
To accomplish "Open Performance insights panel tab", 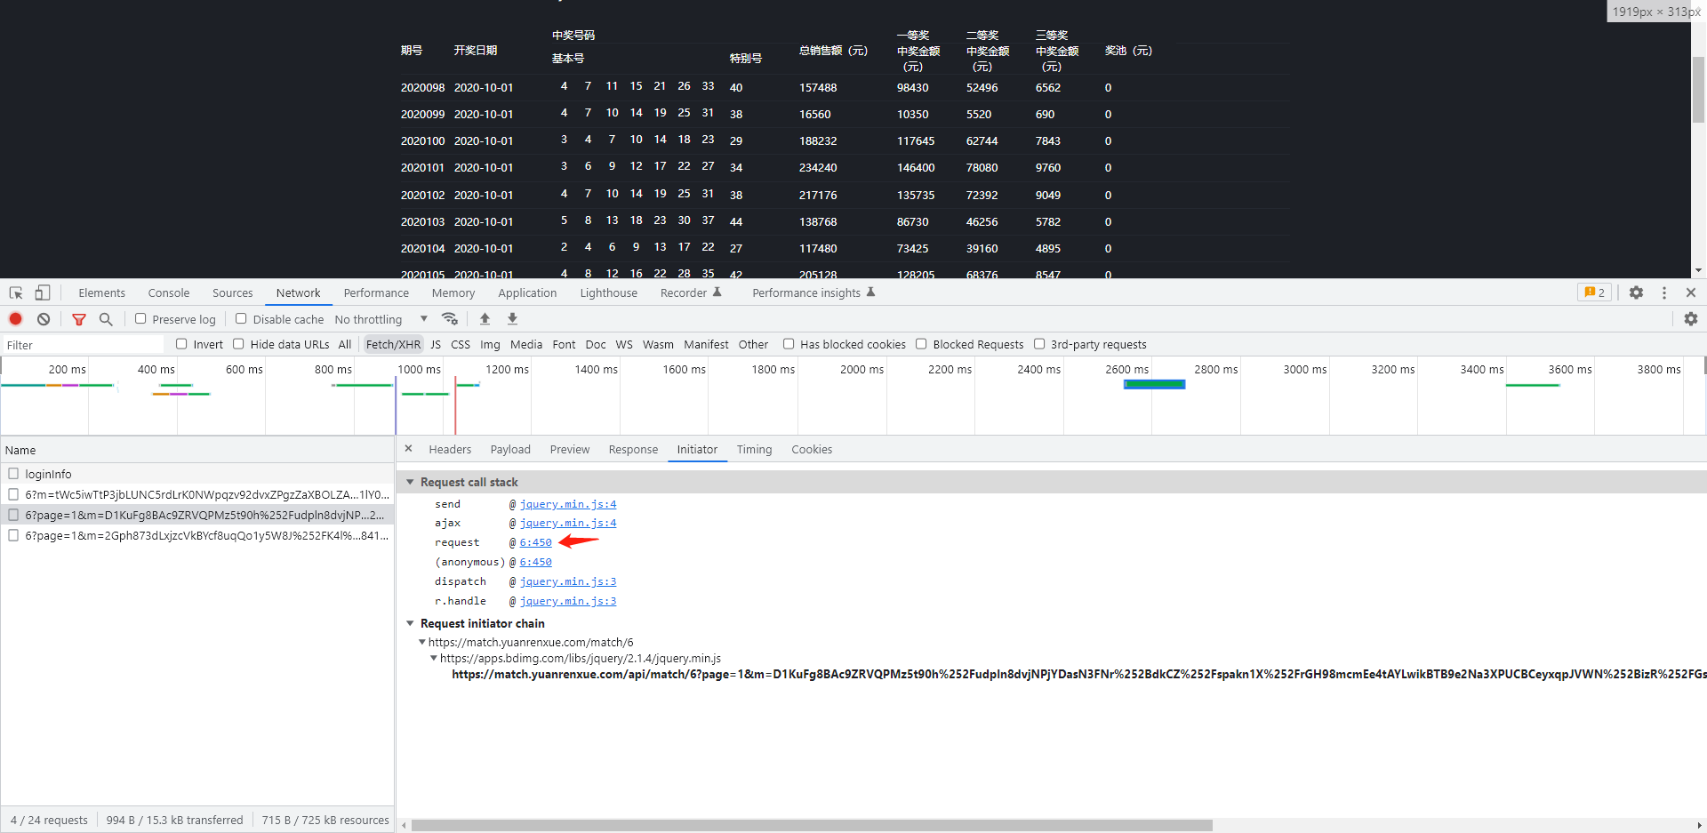I will tap(813, 292).
